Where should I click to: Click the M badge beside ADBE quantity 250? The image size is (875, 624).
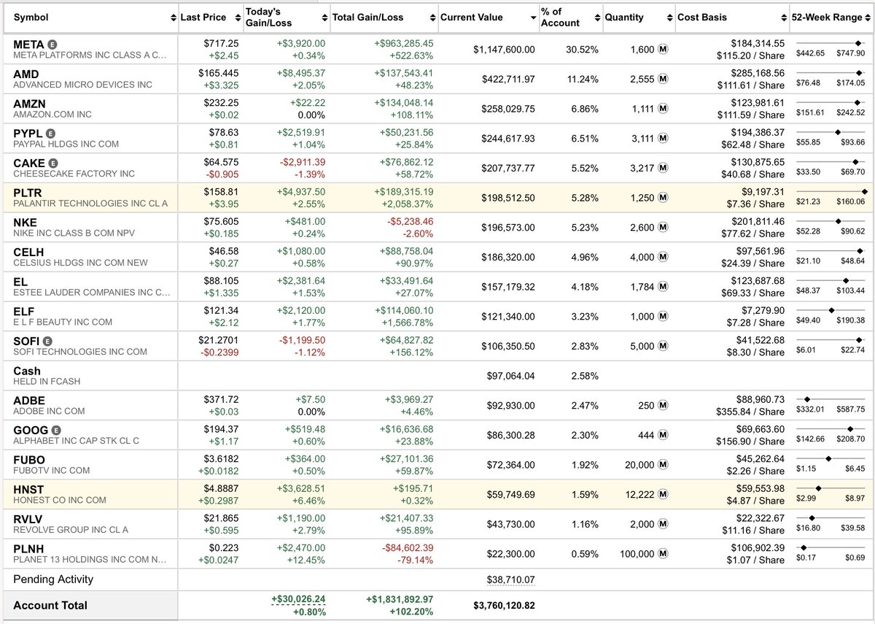(664, 406)
